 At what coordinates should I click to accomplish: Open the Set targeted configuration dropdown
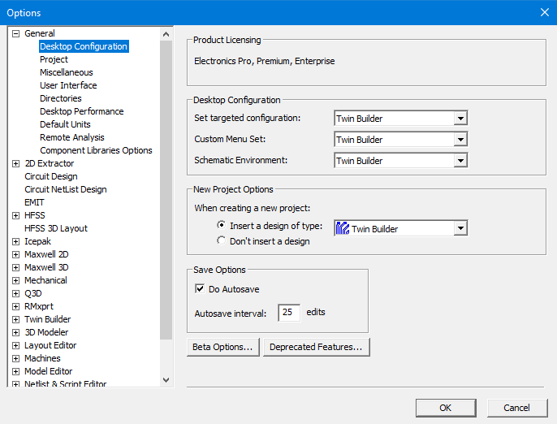click(x=460, y=119)
